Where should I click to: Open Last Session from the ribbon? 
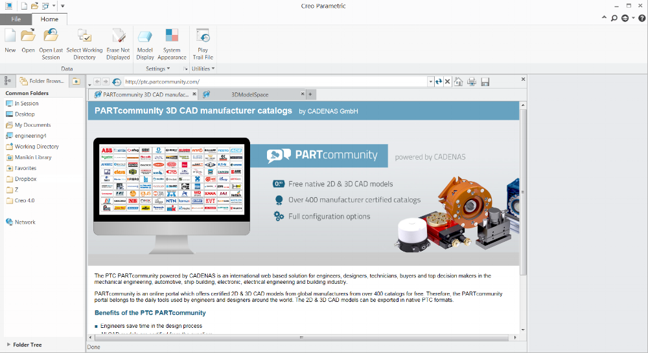pos(51,44)
